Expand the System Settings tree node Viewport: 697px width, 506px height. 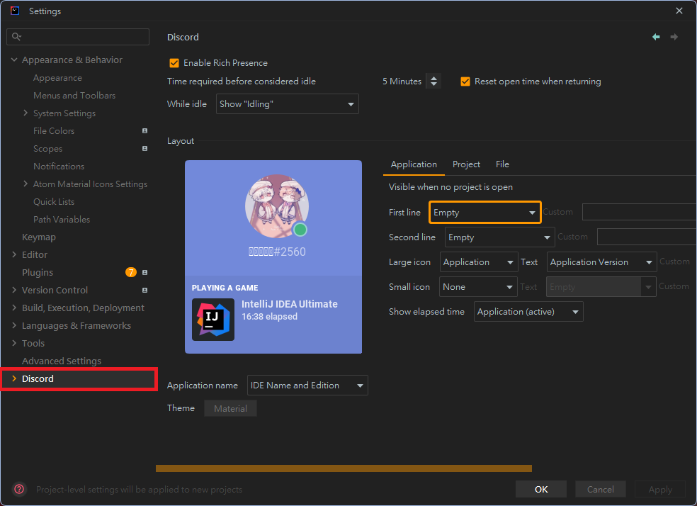[25, 113]
